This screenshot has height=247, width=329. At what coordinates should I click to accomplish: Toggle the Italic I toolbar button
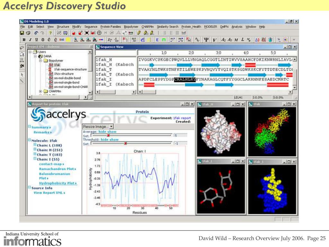(x=30, y=40)
